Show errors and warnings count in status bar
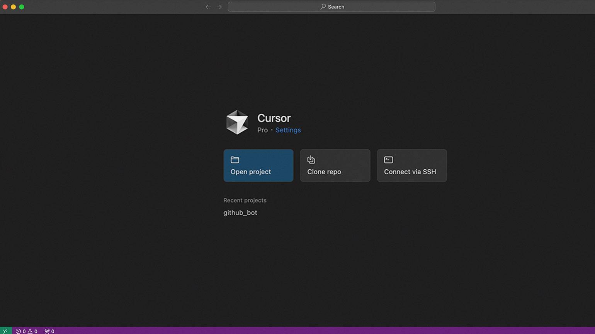 (27, 331)
